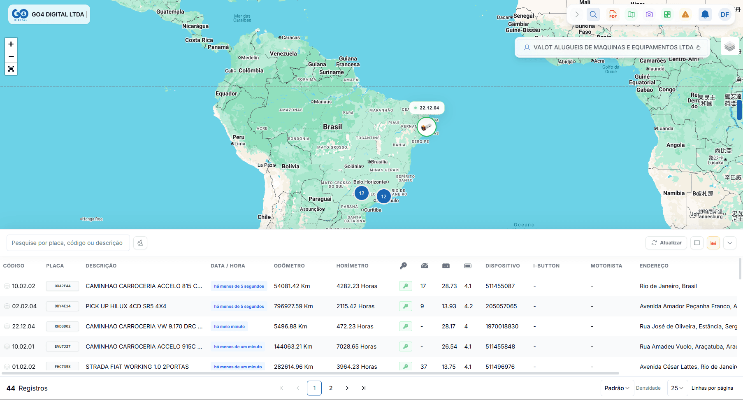Image resolution: width=743 pixels, height=400 pixels.
Task: Click the vehicle battery column header icon
Action: [x=446, y=266]
